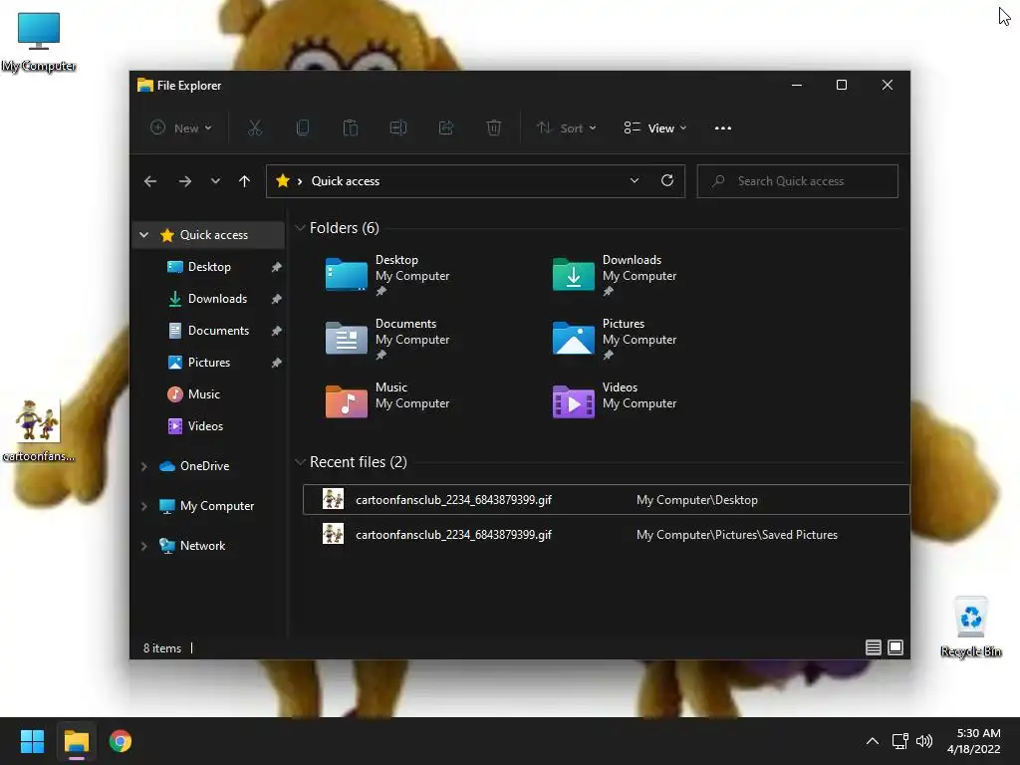Click the Copy icon in toolbar
This screenshot has height=765, width=1020.
point(303,128)
